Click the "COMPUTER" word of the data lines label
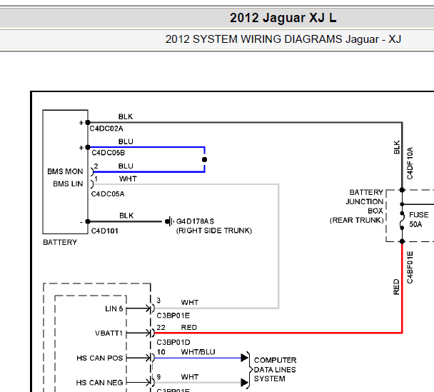This screenshot has height=392, width=434. [x=275, y=360]
